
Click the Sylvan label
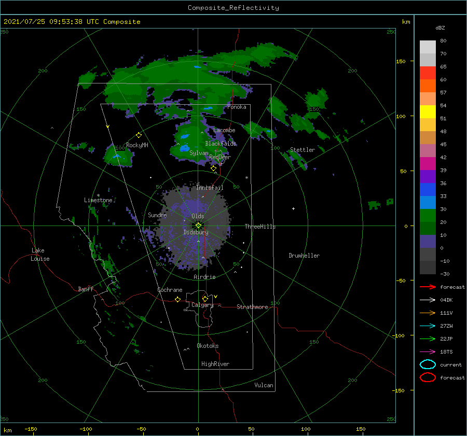click(x=199, y=153)
